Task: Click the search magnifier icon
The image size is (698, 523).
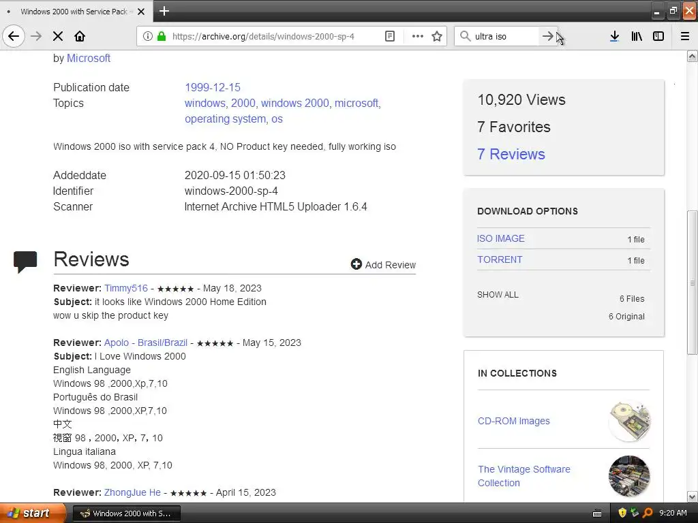Action: 465,36
